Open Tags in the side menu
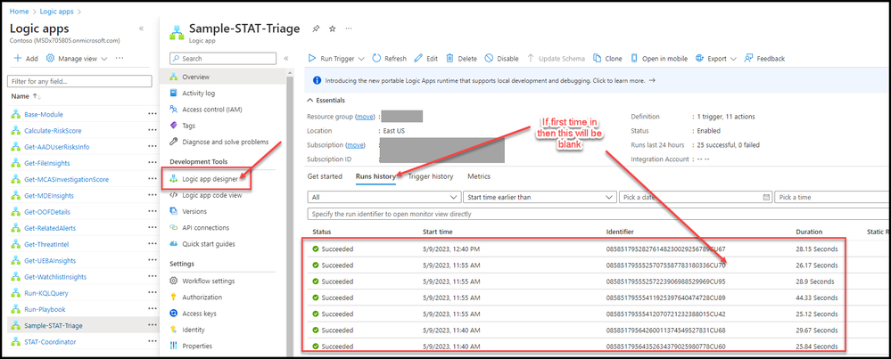The image size is (891, 359). (x=188, y=126)
